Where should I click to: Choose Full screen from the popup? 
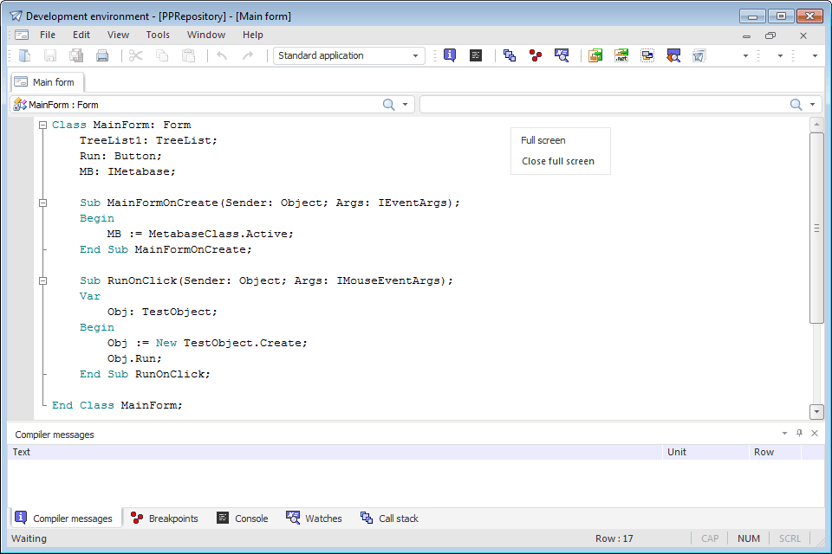pyautogui.click(x=543, y=140)
